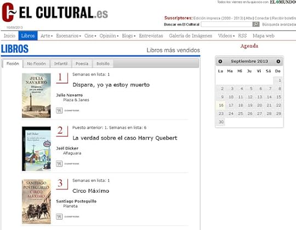Click the El Cultural logo

click(55, 12)
